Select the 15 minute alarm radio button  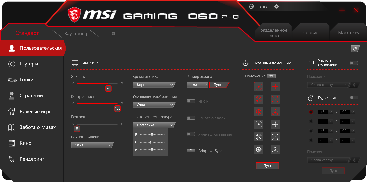pyautogui.click(x=311, y=112)
